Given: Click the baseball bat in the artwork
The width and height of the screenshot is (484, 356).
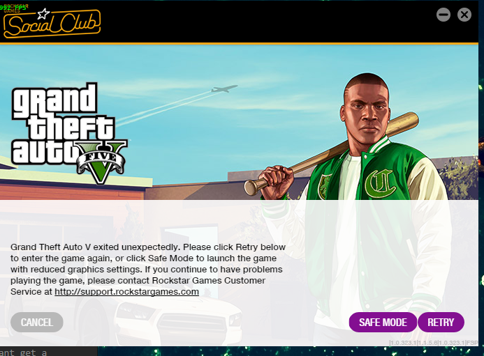Looking at the screenshot, I should click(331, 153).
